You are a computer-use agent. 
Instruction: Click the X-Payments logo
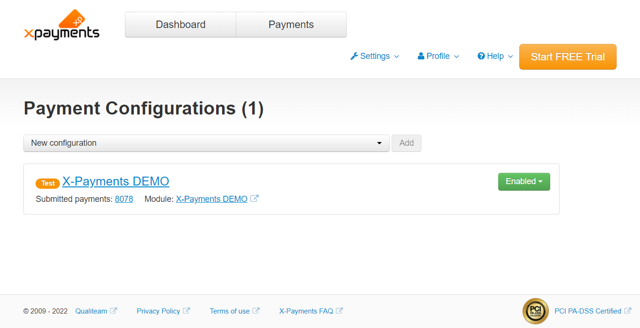tap(61, 25)
